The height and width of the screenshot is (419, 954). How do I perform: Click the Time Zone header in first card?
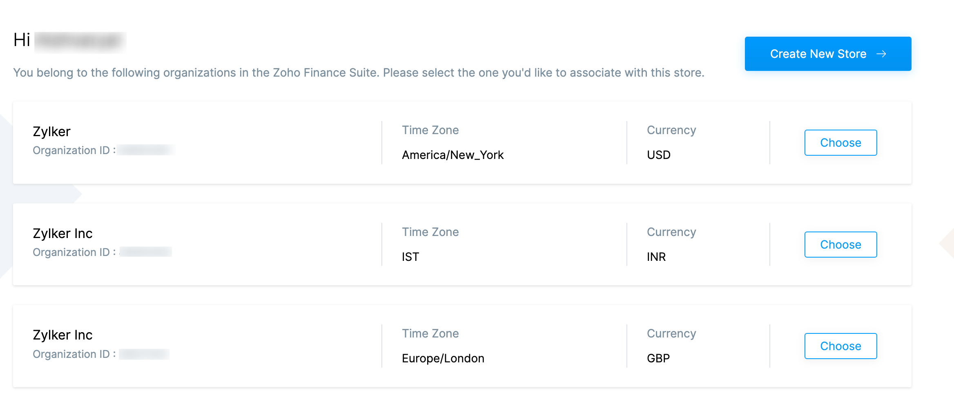coord(430,130)
